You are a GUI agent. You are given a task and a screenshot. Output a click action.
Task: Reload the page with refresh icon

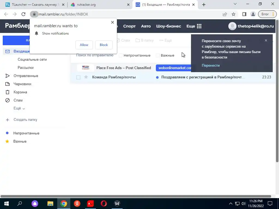point(23,14)
